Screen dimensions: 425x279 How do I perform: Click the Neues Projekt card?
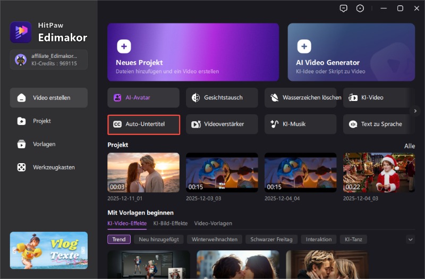pyautogui.click(x=193, y=52)
